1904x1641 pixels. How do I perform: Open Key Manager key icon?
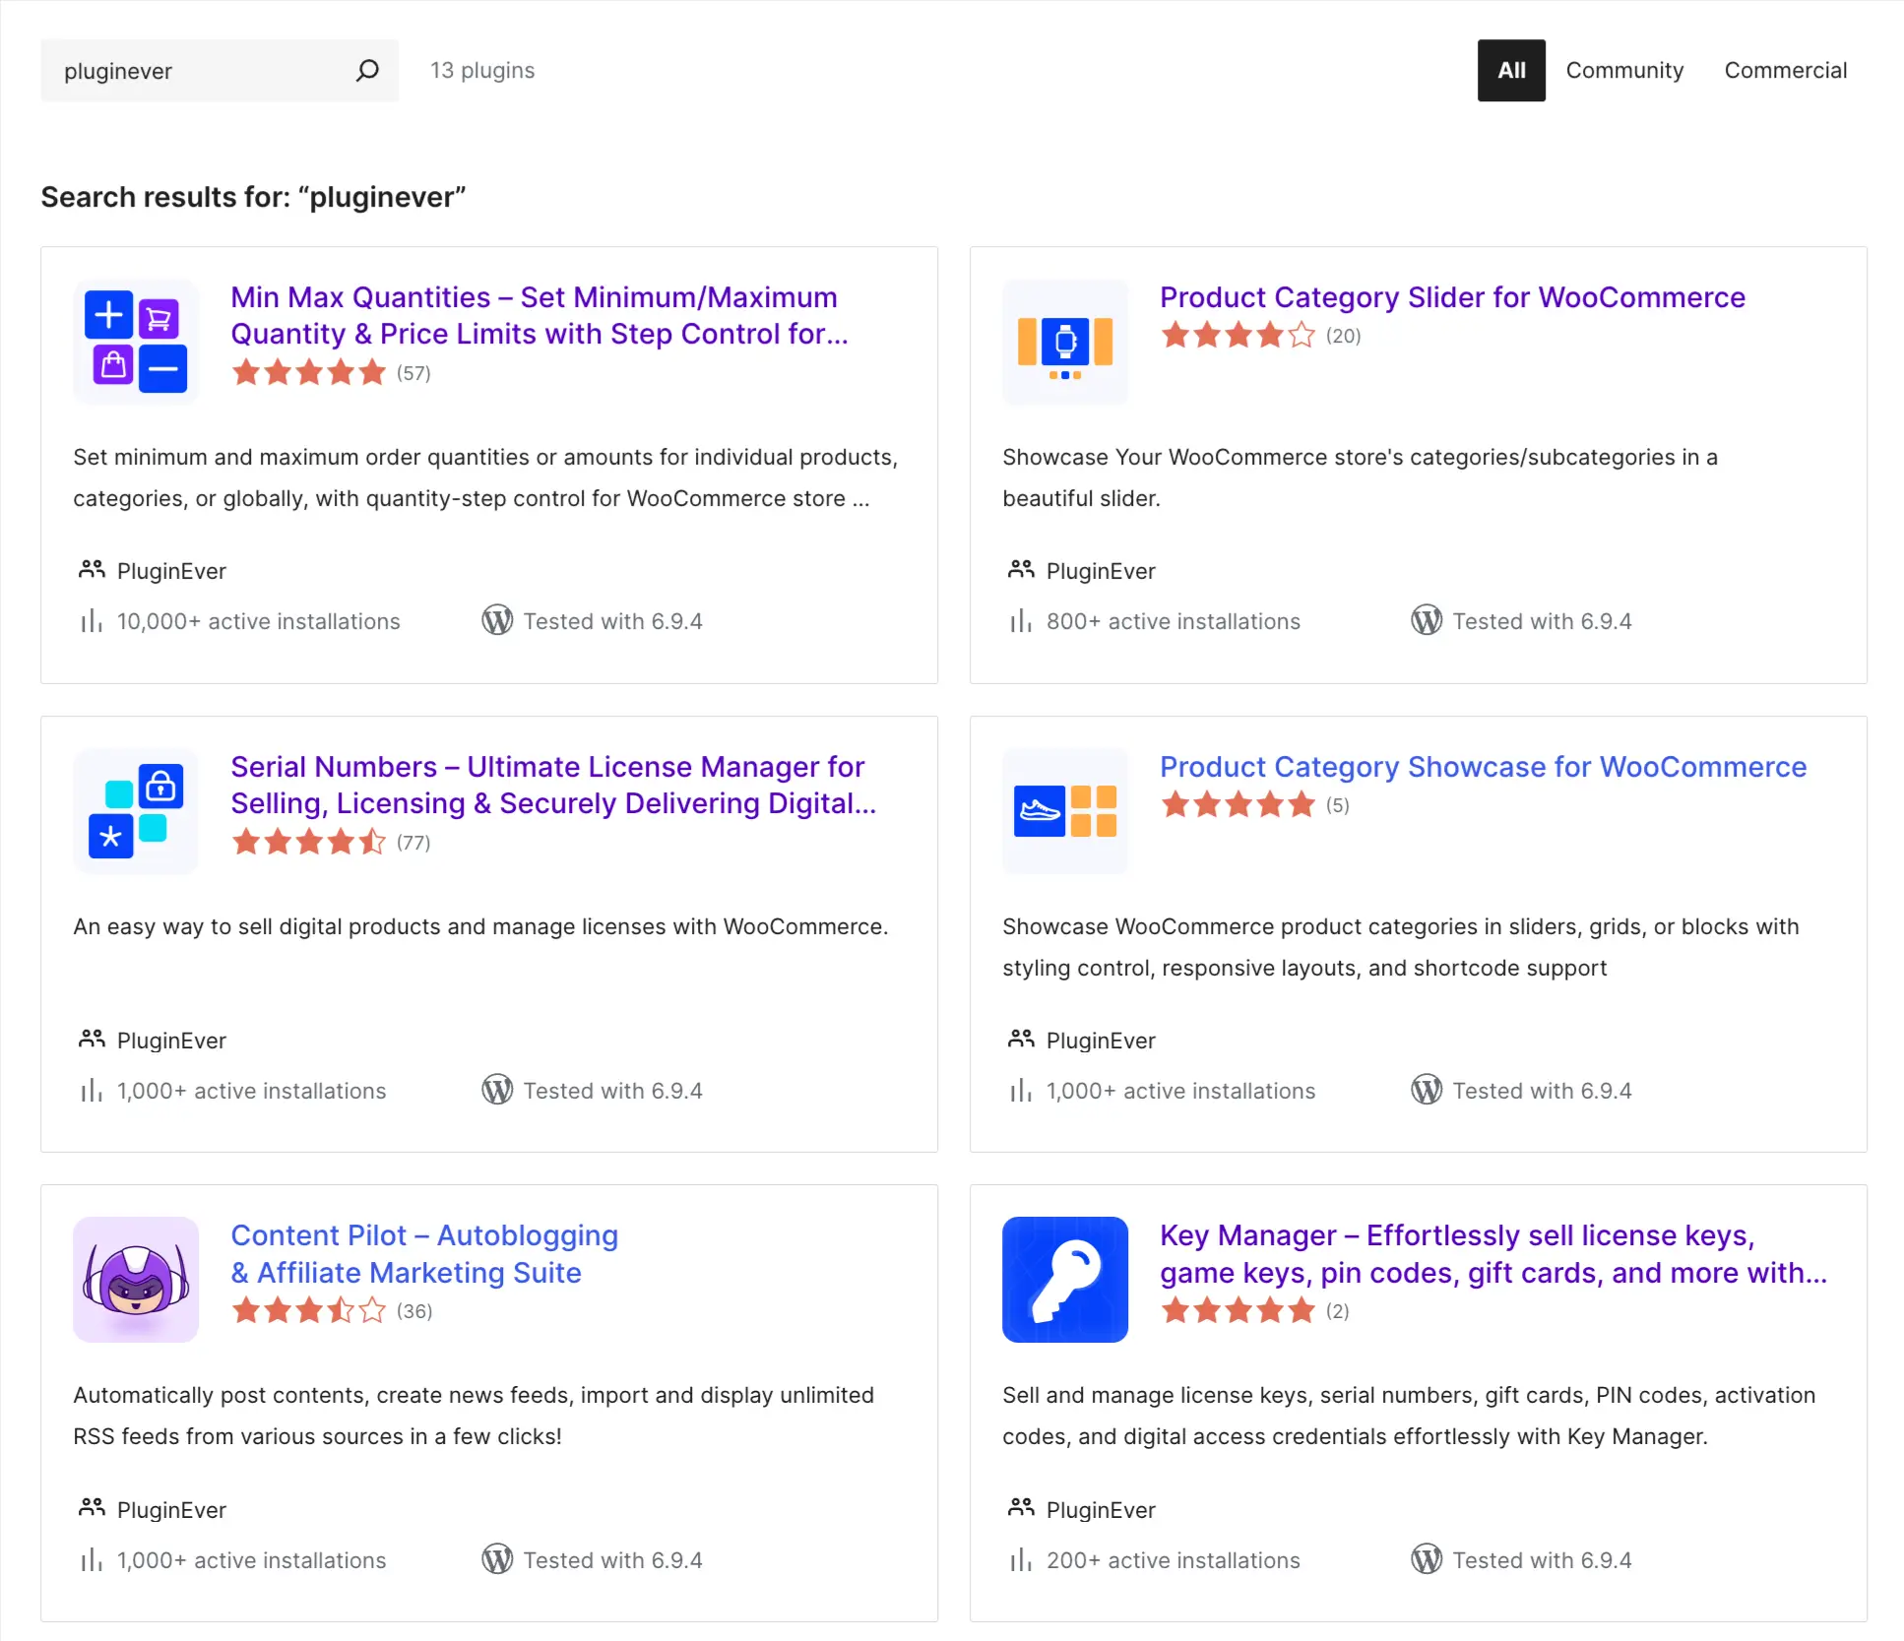pos(1064,1280)
